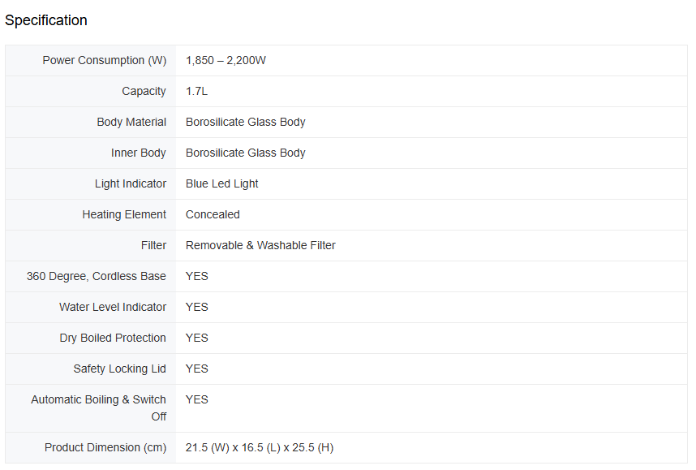This screenshot has height=470, width=696.
Task: Click the 360 Degree, Cordless Base label
Action: click(96, 276)
